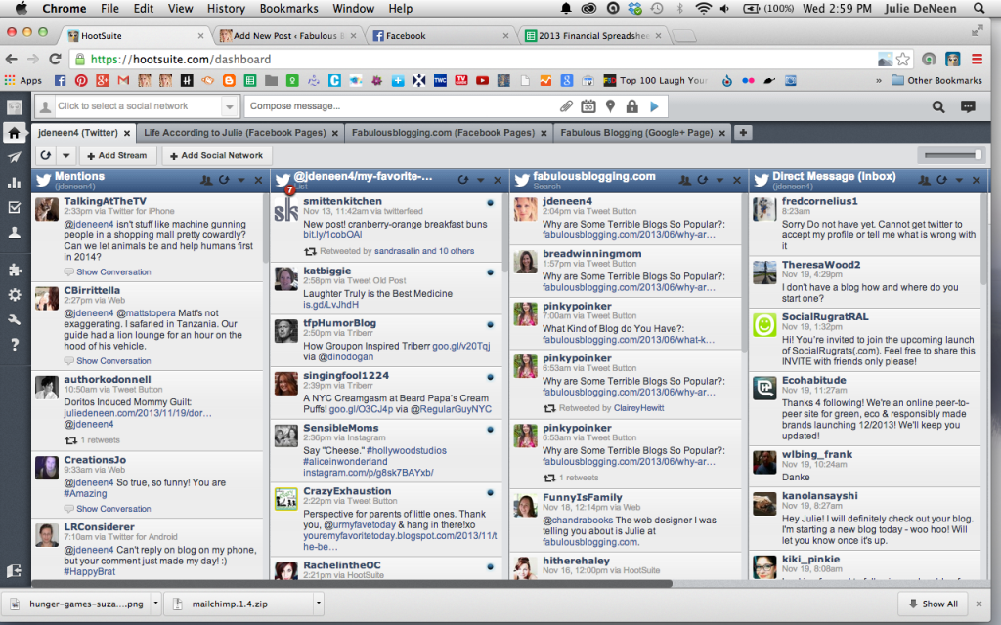Click the unread blue dot on katbiggie tweet

(490, 272)
